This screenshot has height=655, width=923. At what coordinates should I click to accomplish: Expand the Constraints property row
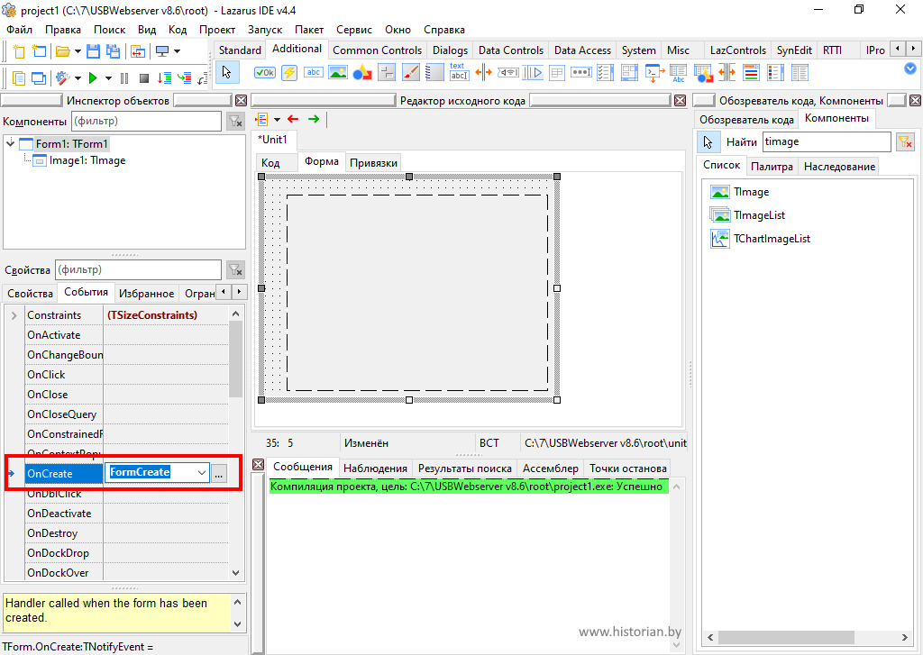(x=14, y=315)
